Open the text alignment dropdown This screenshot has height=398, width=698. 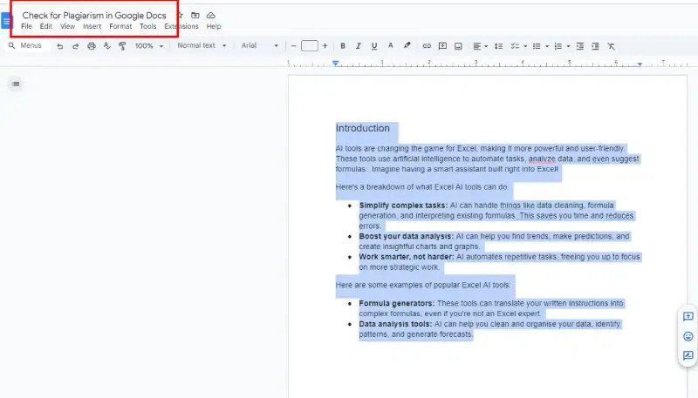point(480,46)
